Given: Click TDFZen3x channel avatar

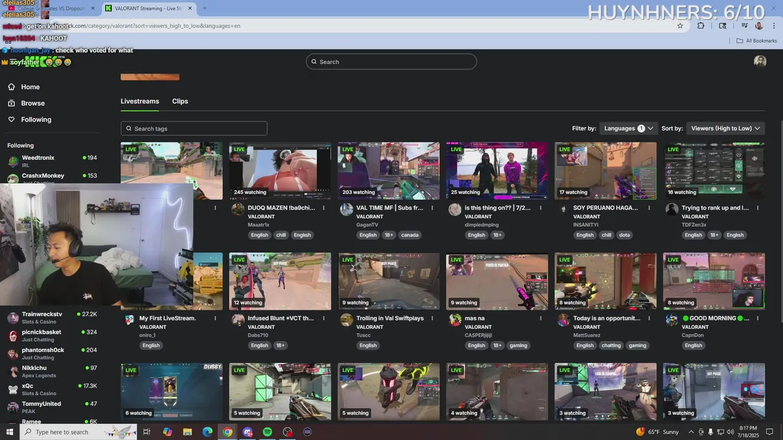Looking at the screenshot, I should [x=672, y=210].
